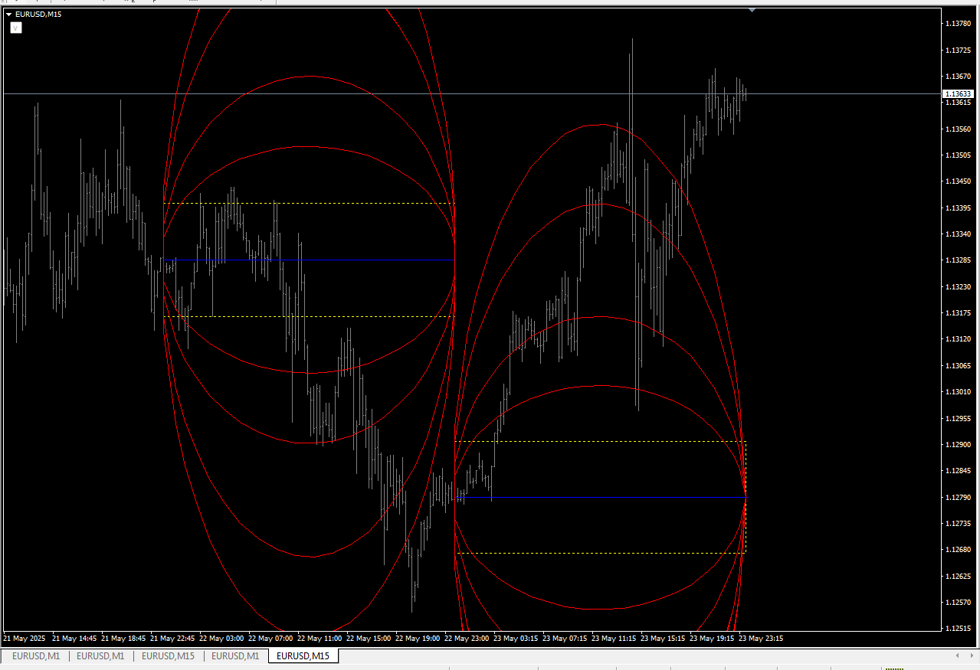The height and width of the screenshot is (670, 980).
Task: Click price scale value 1.12790
Action: tap(958, 497)
